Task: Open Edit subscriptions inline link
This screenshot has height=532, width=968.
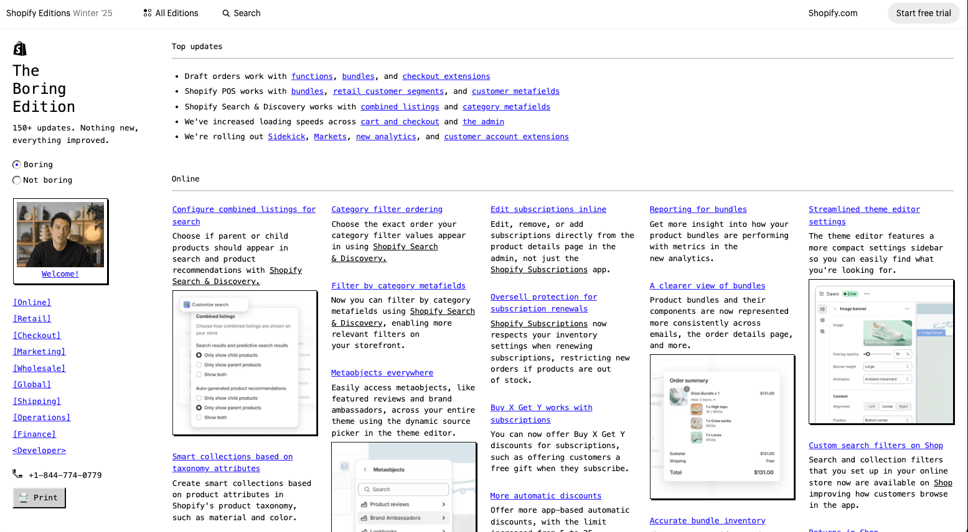Action: pyautogui.click(x=548, y=209)
